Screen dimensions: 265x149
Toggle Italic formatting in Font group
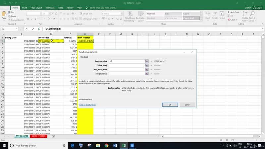[x=32, y=19]
